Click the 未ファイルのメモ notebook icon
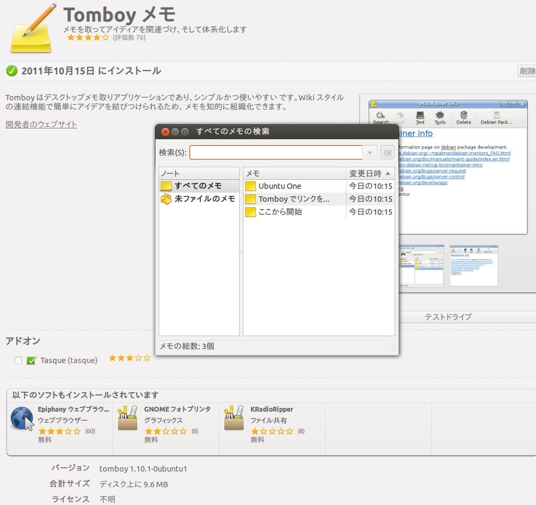This screenshot has height=505, width=536. click(x=166, y=199)
